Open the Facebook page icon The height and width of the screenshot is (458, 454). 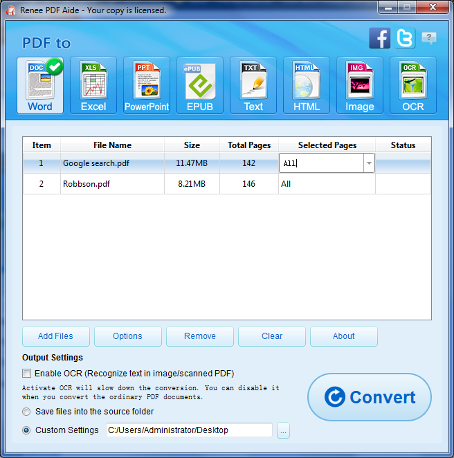379,38
